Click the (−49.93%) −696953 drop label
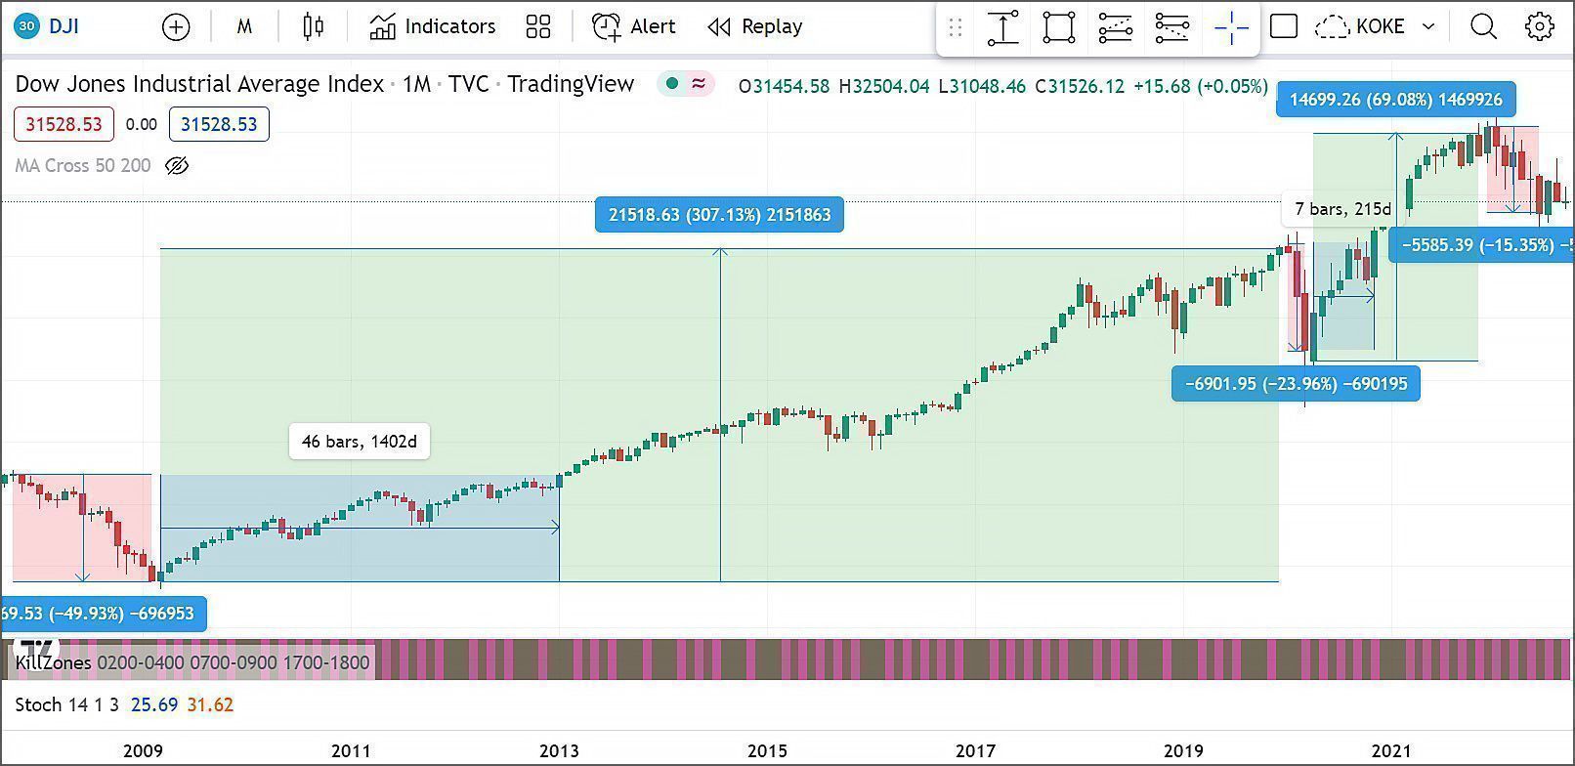 pyautogui.click(x=104, y=614)
